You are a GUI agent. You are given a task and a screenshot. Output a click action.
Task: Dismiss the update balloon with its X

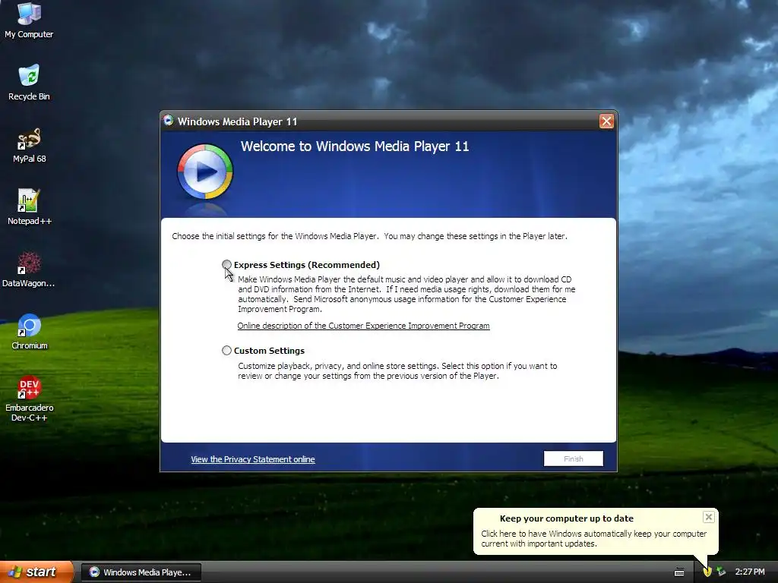(x=709, y=517)
